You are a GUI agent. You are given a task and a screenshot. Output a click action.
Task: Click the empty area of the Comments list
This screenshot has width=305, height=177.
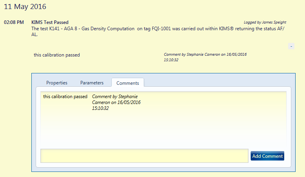point(163,128)
